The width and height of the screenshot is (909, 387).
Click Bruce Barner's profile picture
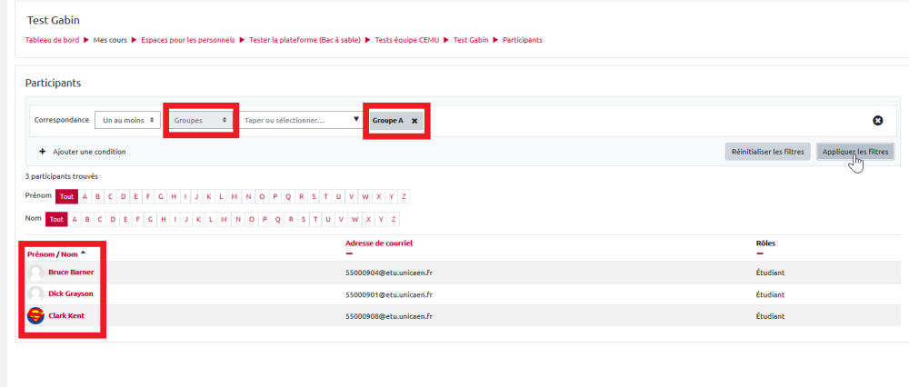pos(35,272)
